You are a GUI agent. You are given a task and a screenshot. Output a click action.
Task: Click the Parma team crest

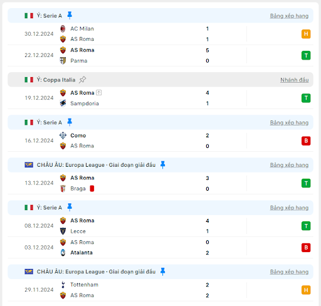[x=63, y=61]
